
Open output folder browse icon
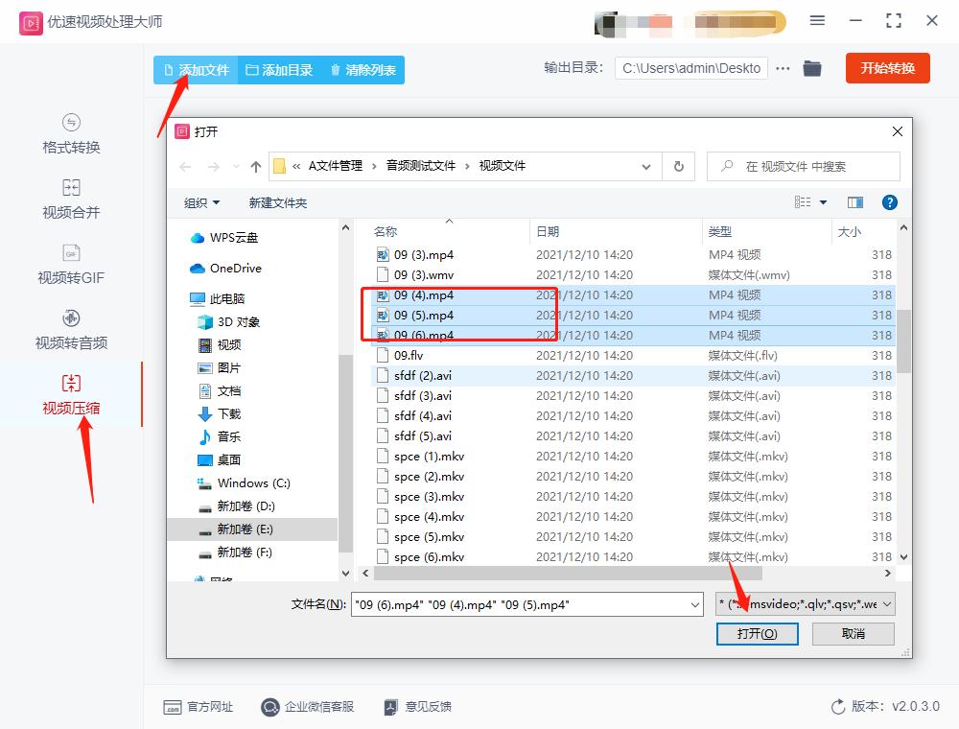point(811,68)
